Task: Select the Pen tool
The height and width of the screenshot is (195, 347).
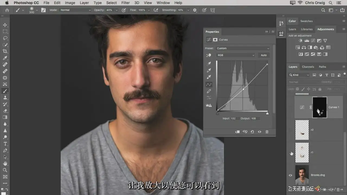Action: (x=5, y=150)
